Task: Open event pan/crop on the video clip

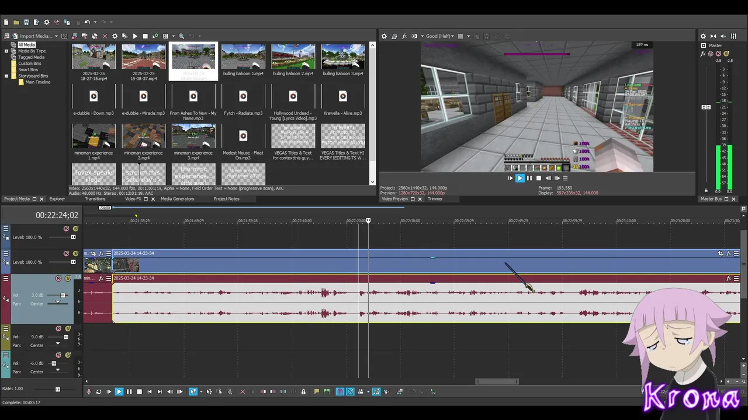Action: tap(721, 254)
